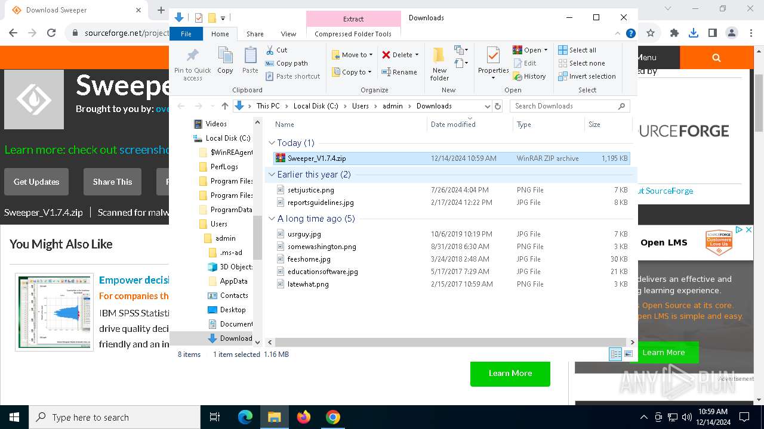Click Select all in ribbon

(x=577, y=50)
